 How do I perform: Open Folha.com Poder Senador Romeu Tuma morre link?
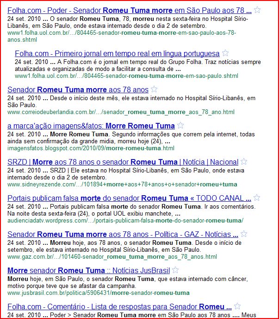pos(130,10)
